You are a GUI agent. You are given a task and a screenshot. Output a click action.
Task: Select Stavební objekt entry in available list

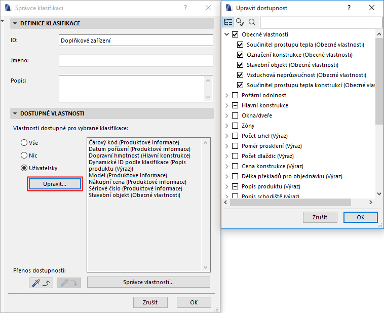pos(134,195)
